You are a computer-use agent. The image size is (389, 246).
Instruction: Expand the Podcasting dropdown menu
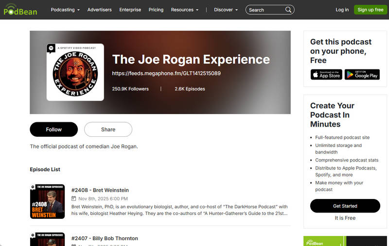(x=65, y=10)
